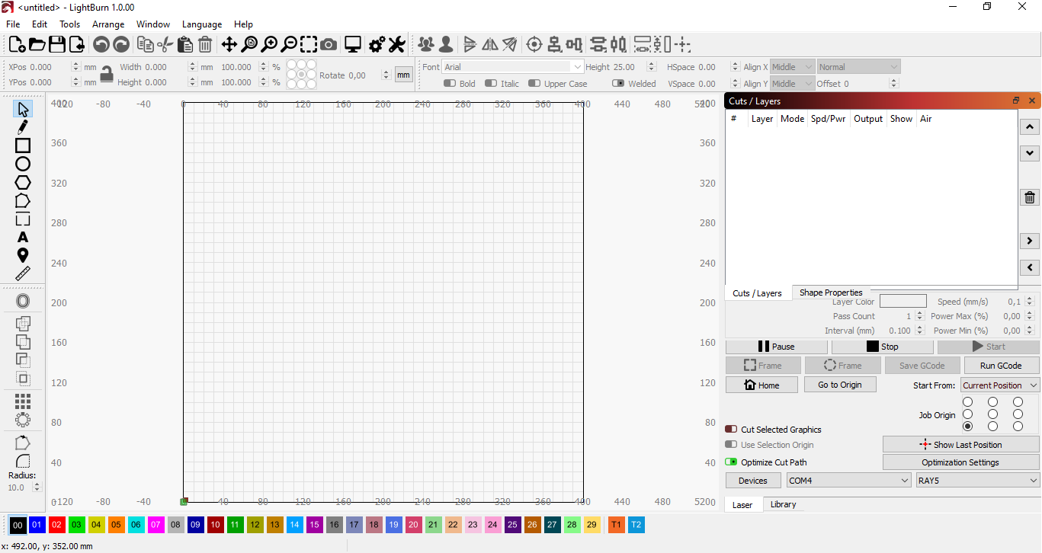Select the Draw Lines pencil tool
The height and width of the screenshot is (553, 1042).
23,127
